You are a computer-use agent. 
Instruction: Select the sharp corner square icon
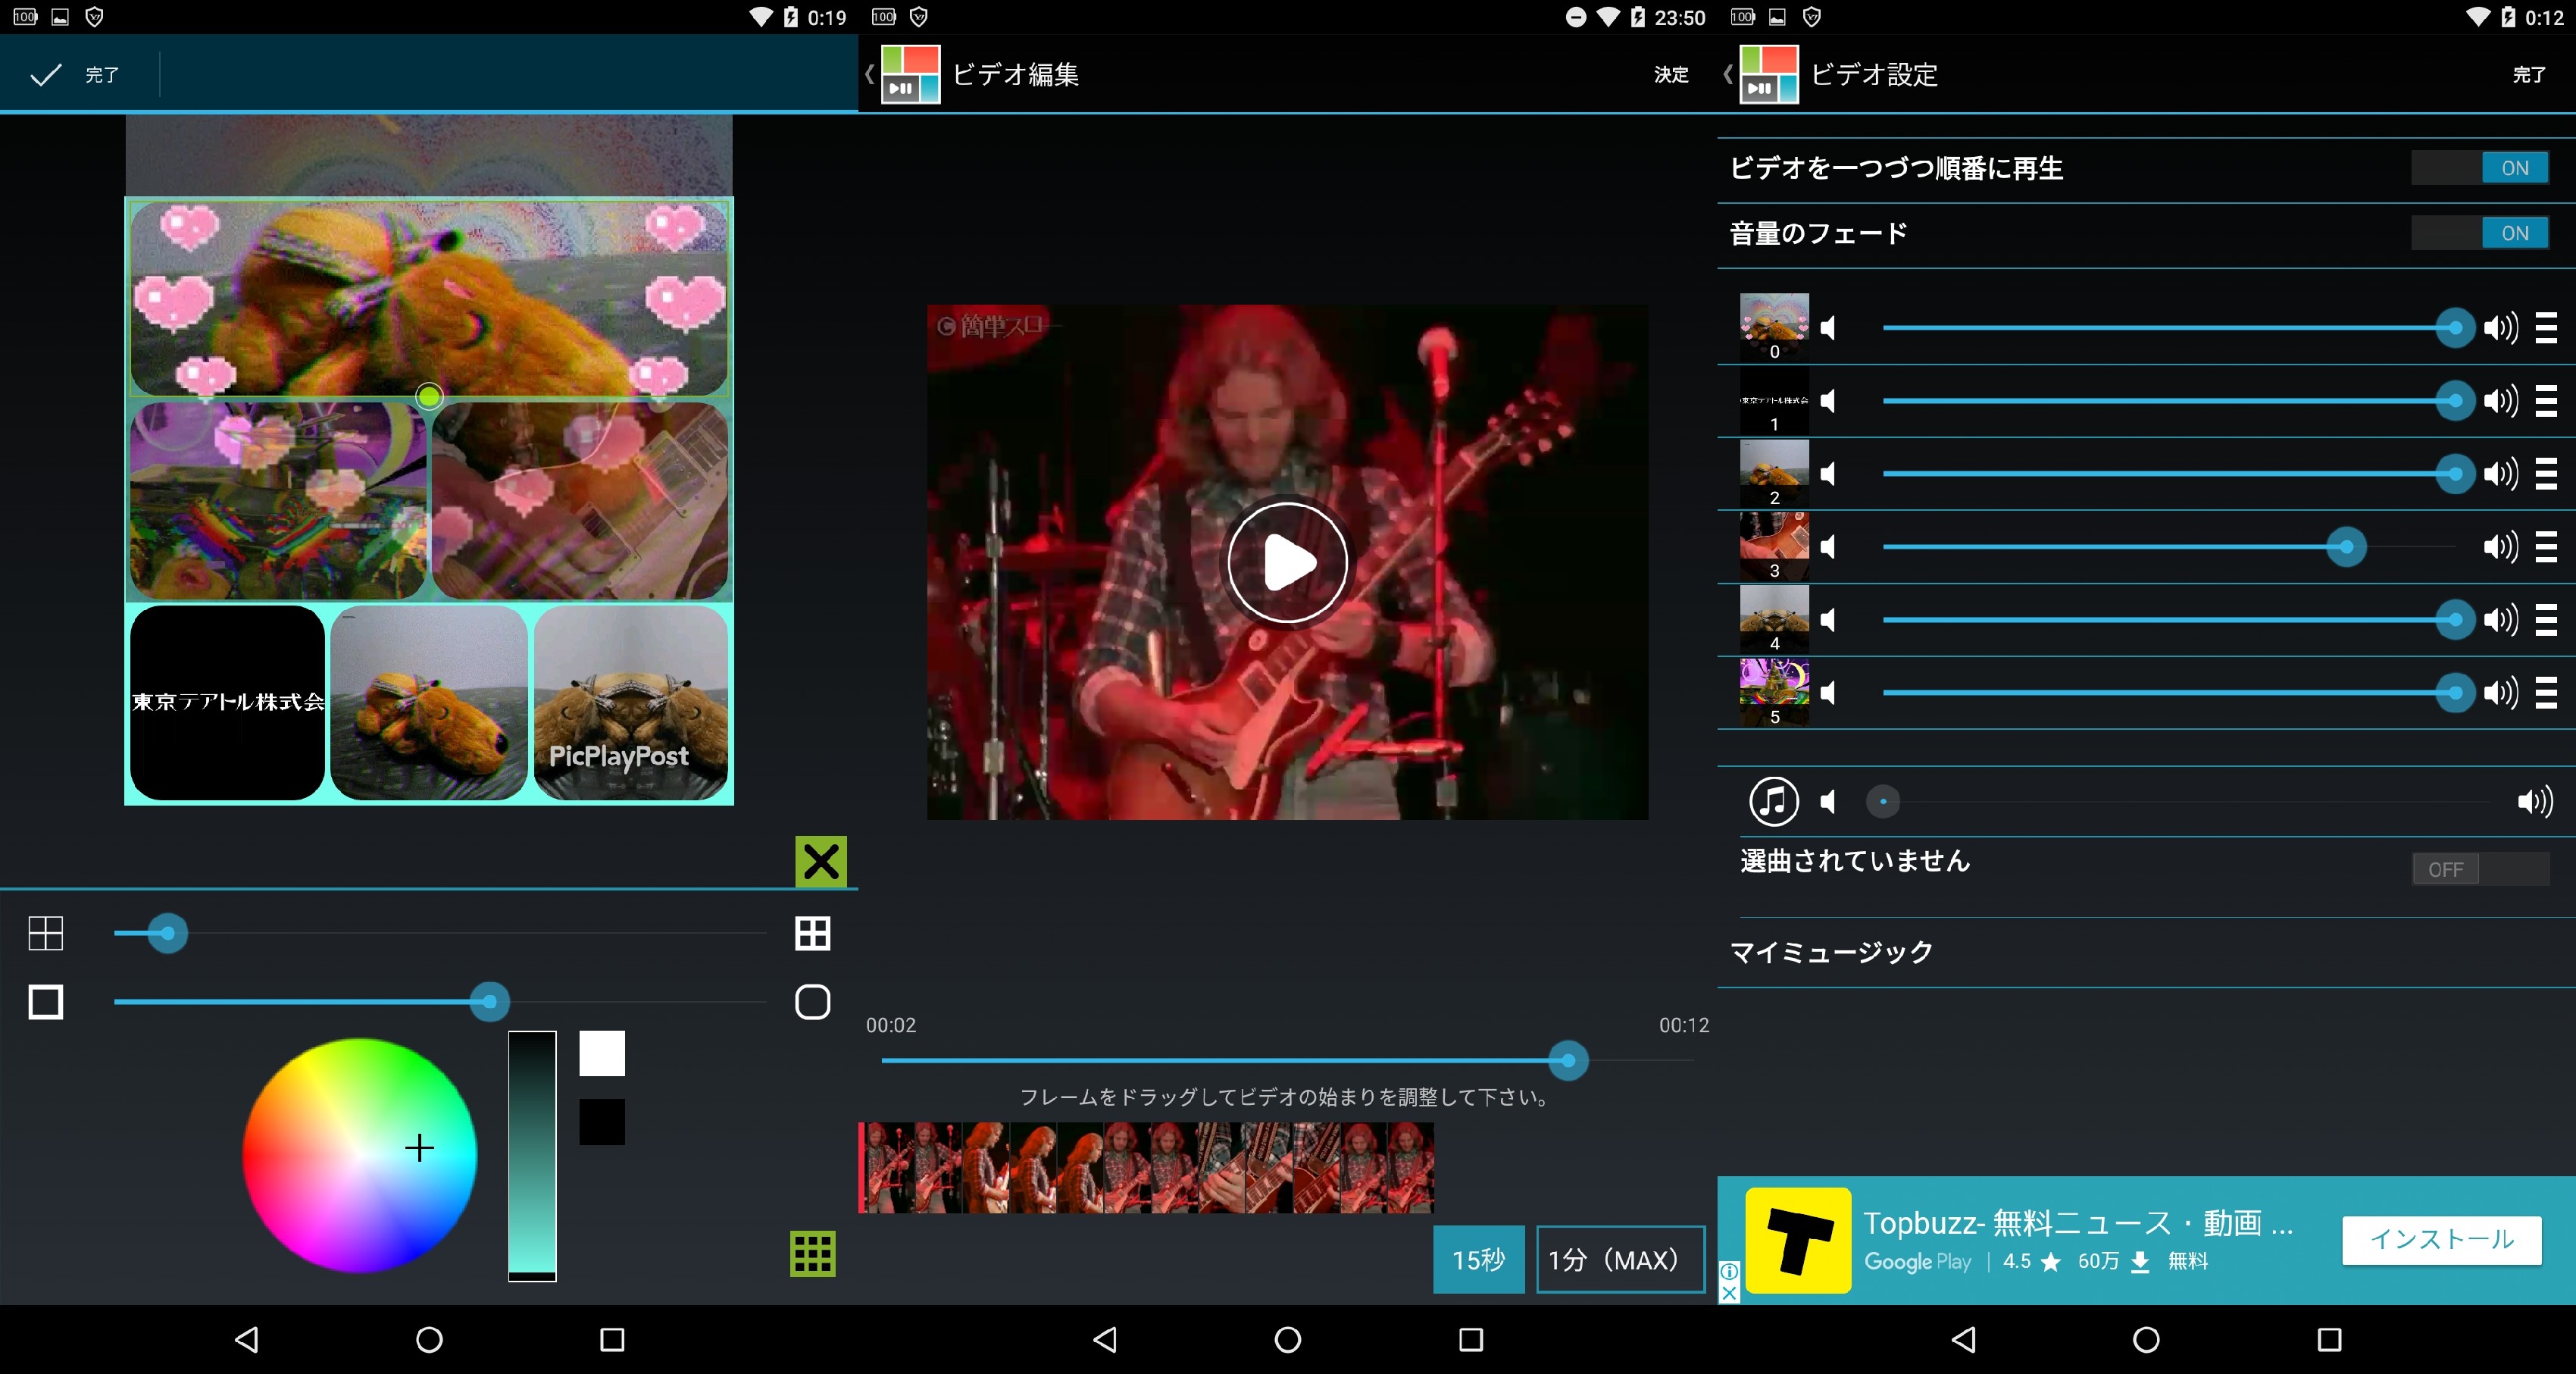pos(46,1002)
